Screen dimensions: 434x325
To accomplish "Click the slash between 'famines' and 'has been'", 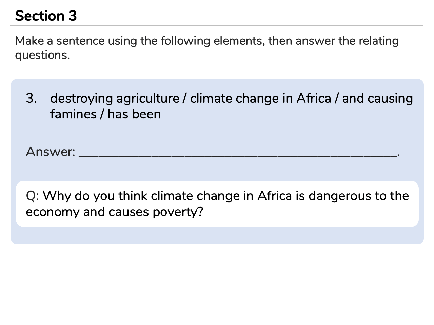I will [102, 114].
